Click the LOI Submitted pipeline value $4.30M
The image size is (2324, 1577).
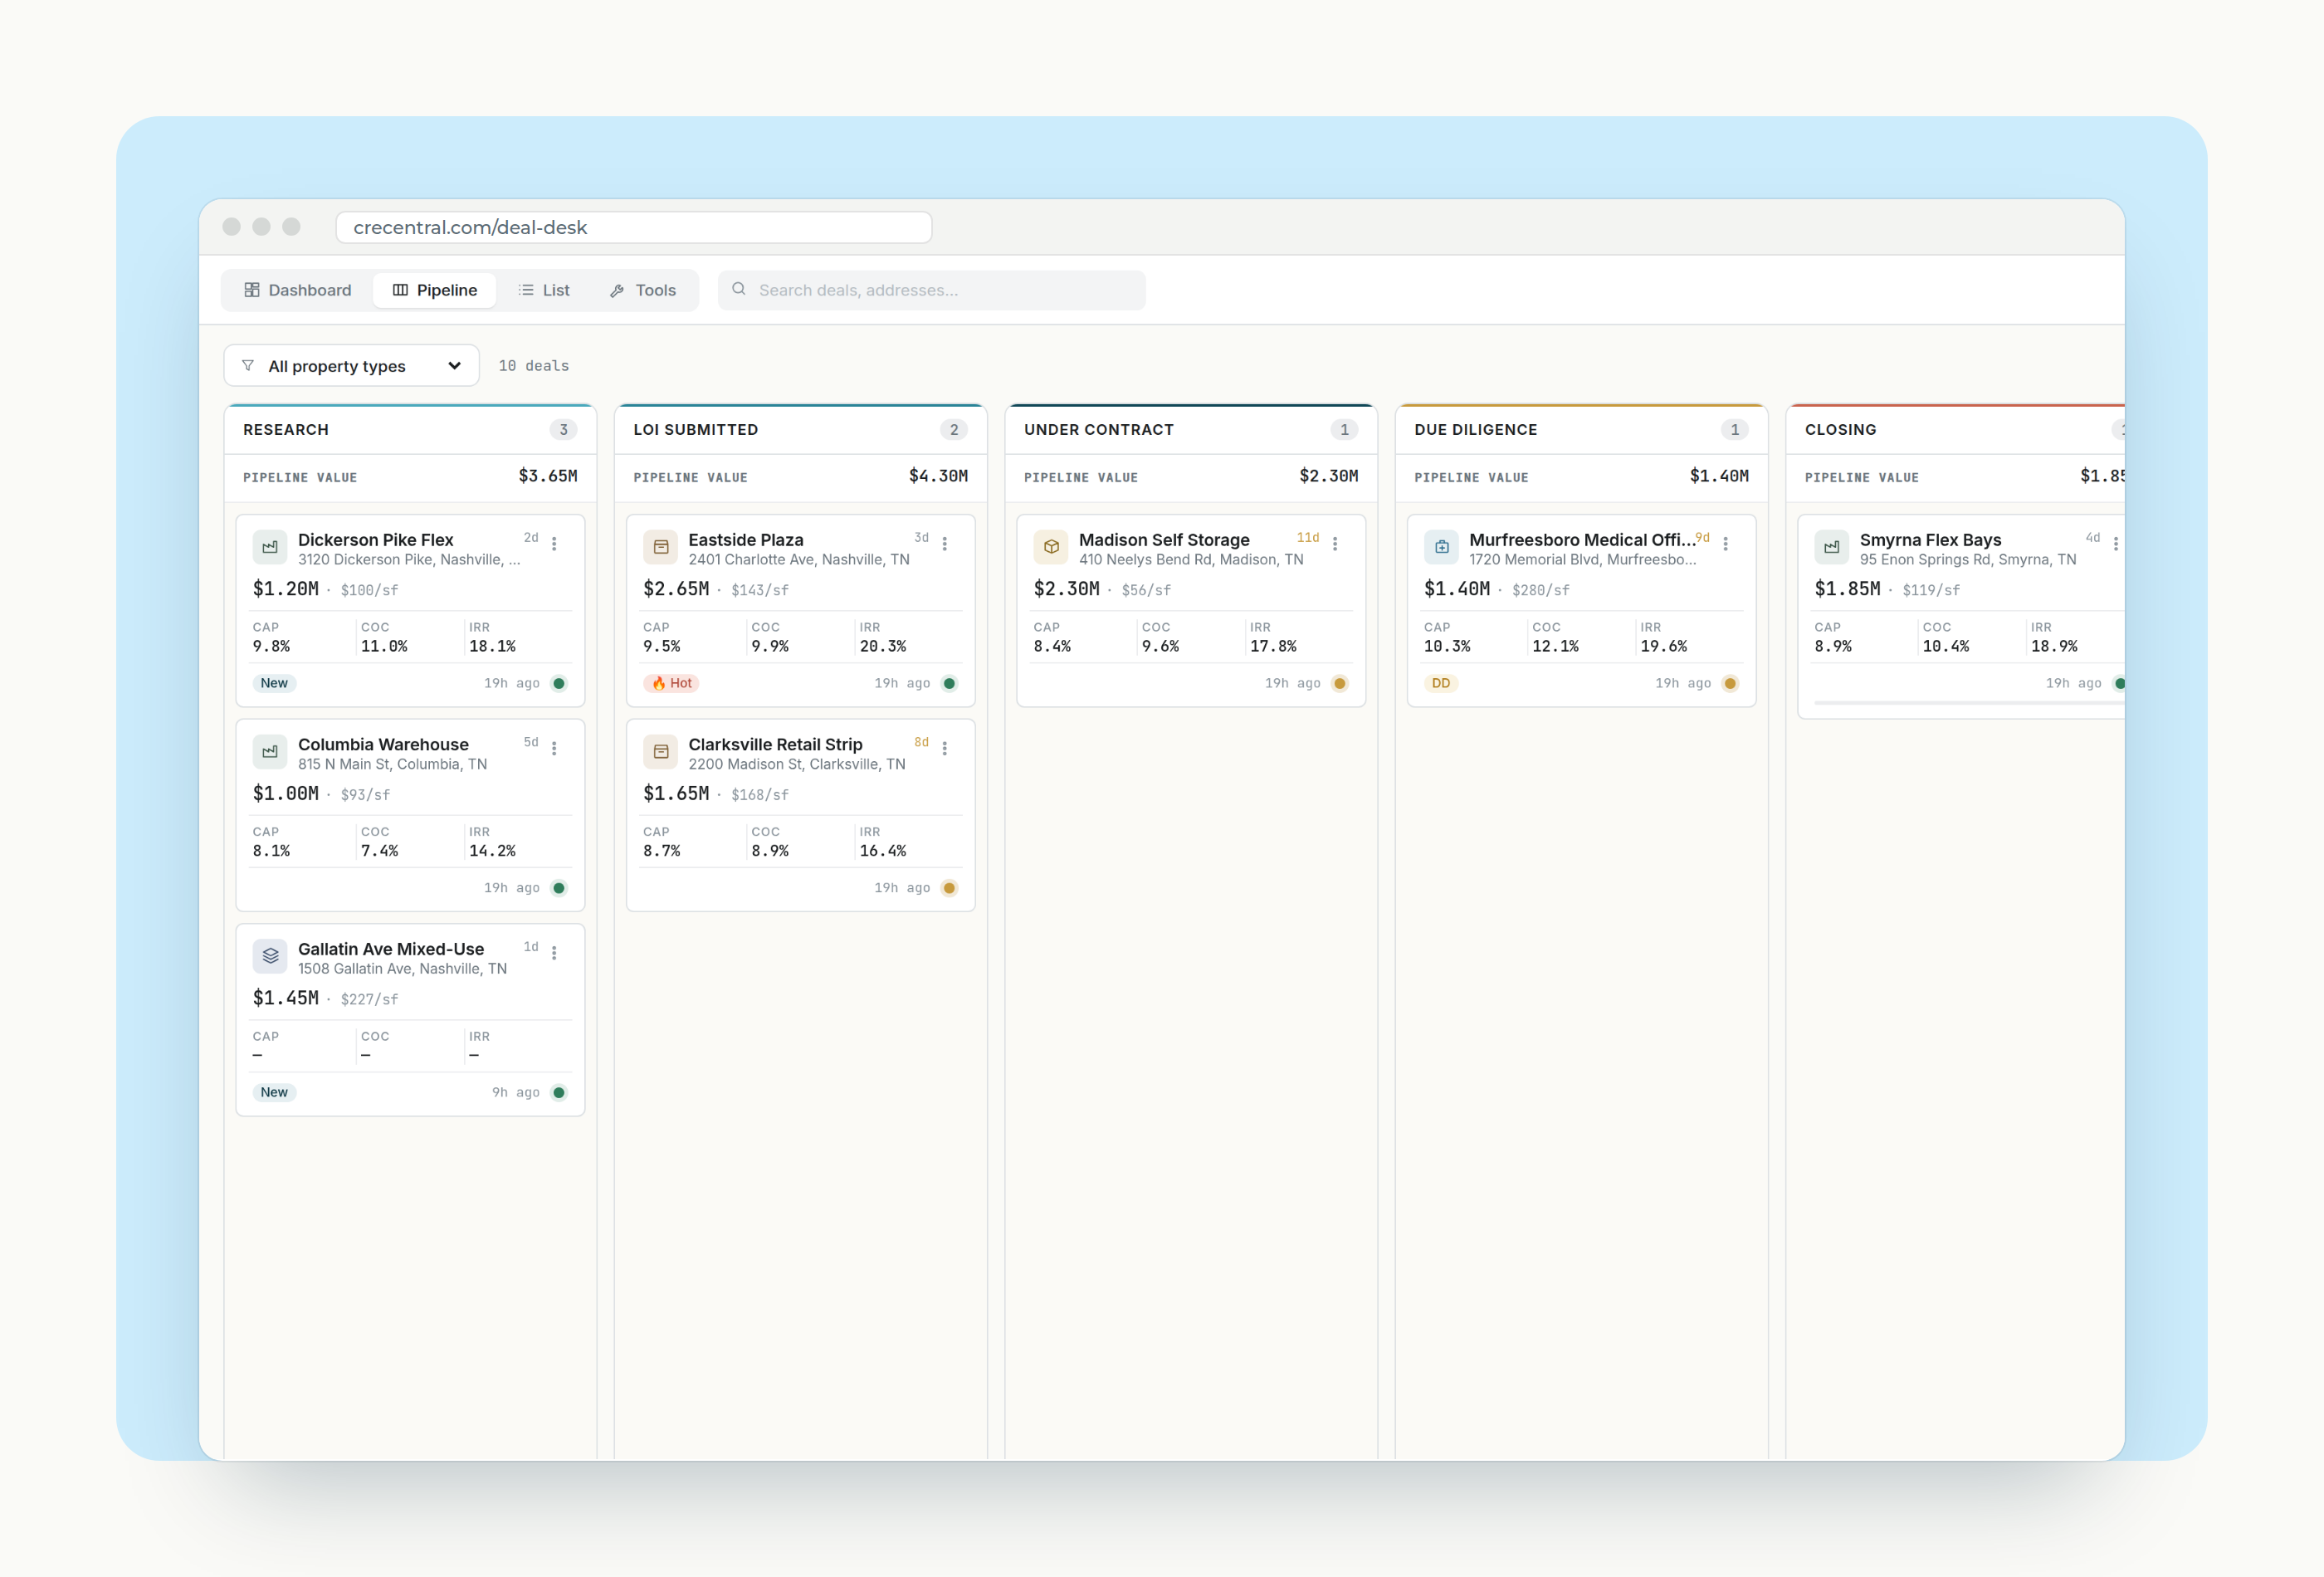[x=938, y=476]
